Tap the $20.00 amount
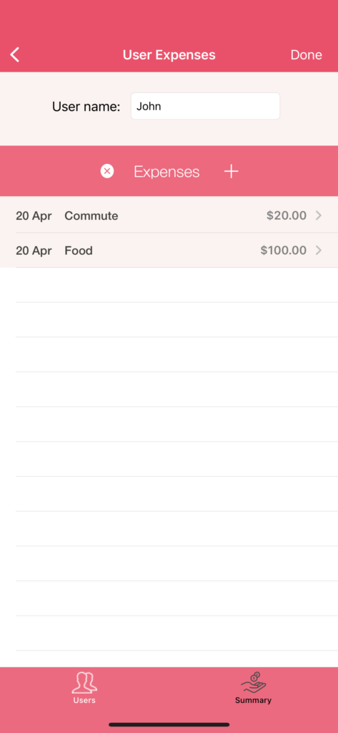The image size is (338, 733). tap(287, 215)
